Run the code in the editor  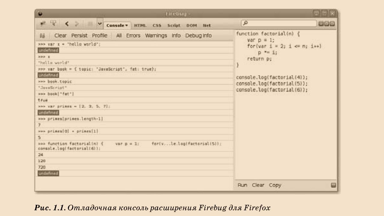242,185
